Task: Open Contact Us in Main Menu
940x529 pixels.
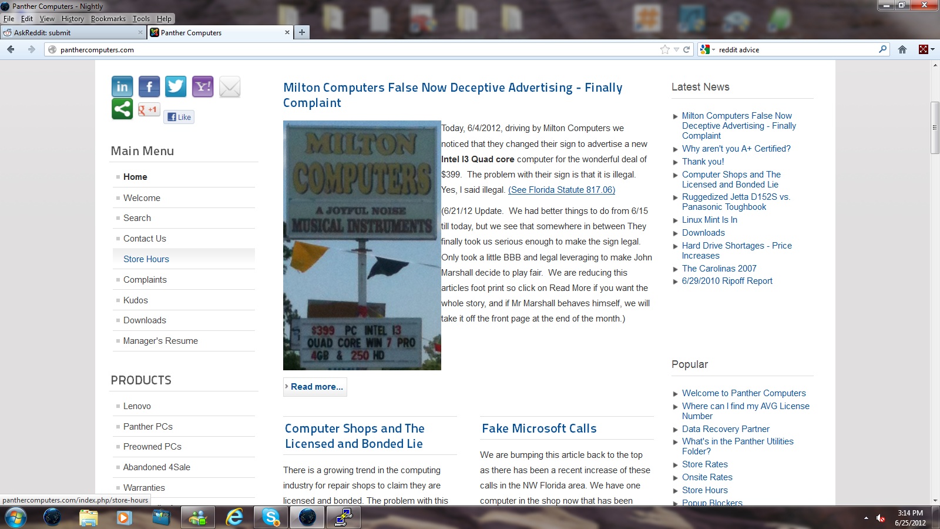Action: (145, 239)
